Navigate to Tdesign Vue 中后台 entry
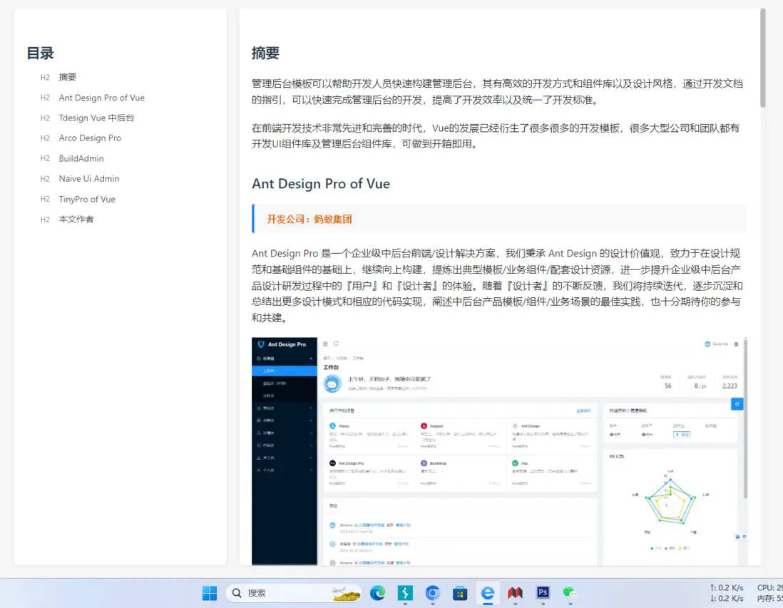Image resolution: width=783 pixels, height=608 pixels. pos(96,118)
